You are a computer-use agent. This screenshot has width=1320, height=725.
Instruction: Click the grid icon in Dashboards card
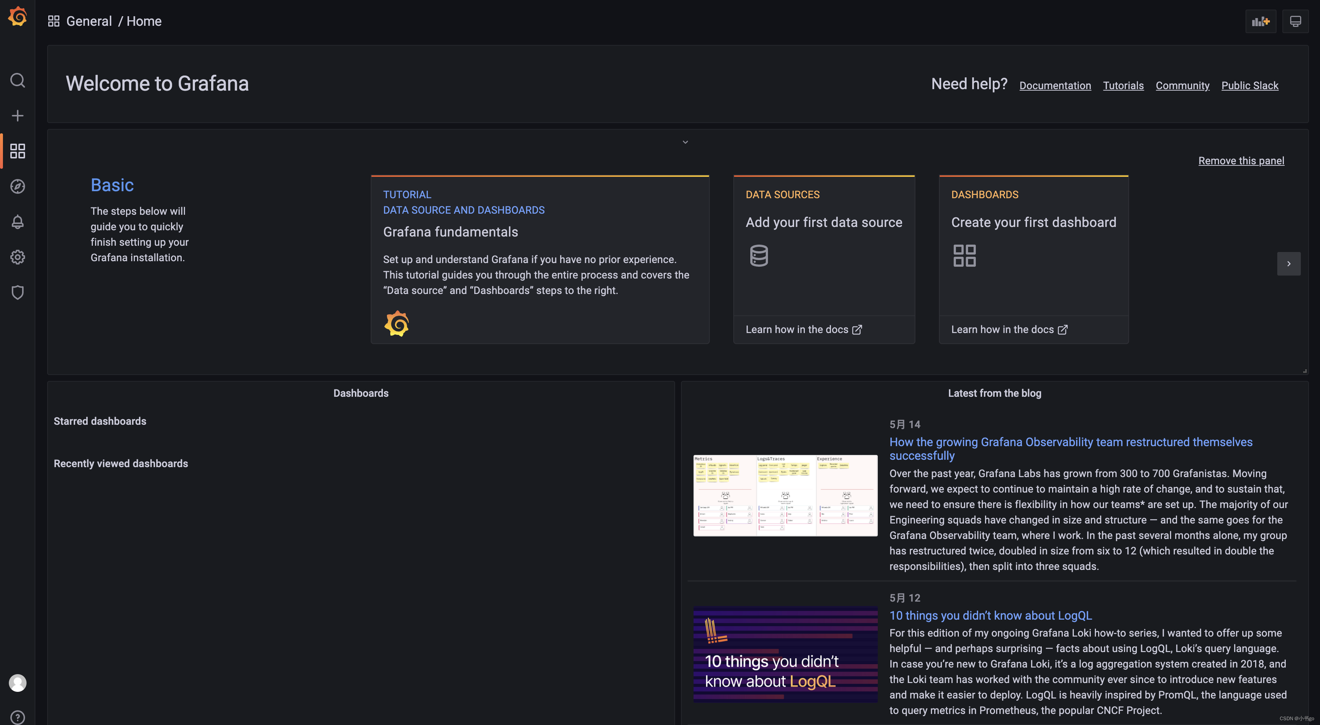click(x=964, y=256)
